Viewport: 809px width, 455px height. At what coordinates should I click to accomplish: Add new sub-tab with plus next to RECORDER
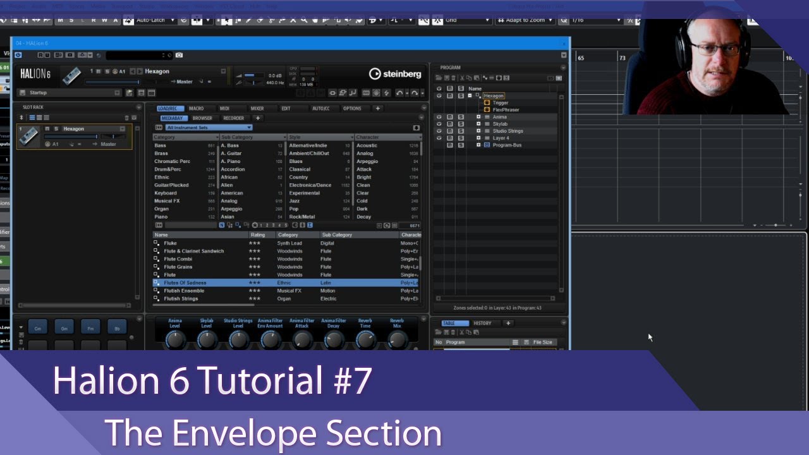(x=257, y=118)
